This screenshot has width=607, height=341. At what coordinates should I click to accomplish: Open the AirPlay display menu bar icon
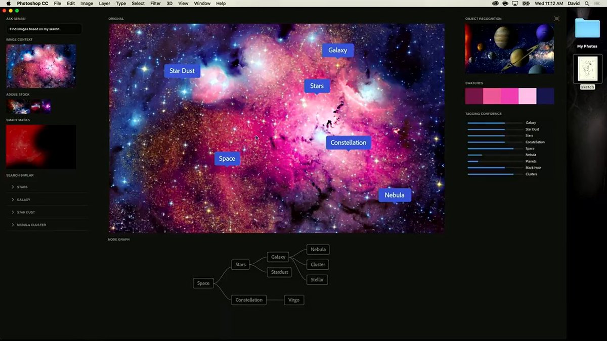pos(515,3)
